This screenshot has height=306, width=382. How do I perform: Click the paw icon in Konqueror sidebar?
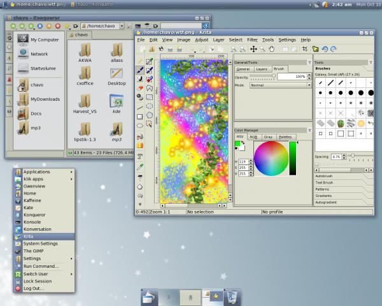(10, 38)
